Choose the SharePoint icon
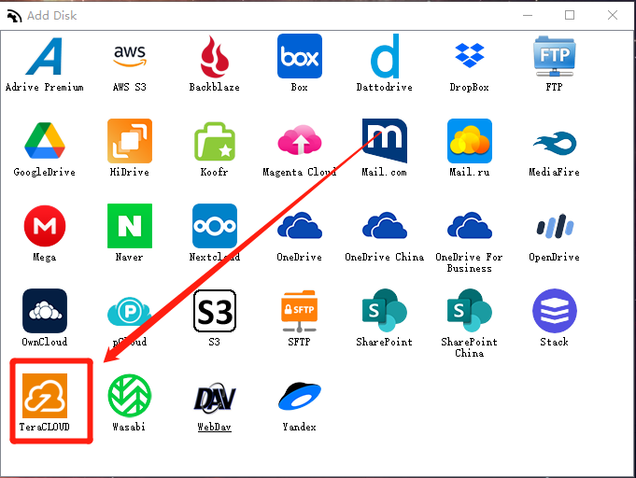 click(385, 311)
